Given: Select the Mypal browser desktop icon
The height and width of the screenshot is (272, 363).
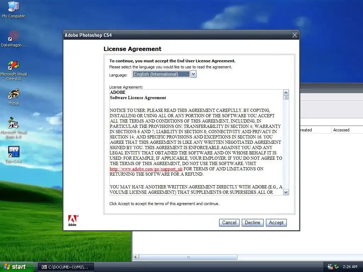Looking at the screenshot, I should [x=13, y=97].
